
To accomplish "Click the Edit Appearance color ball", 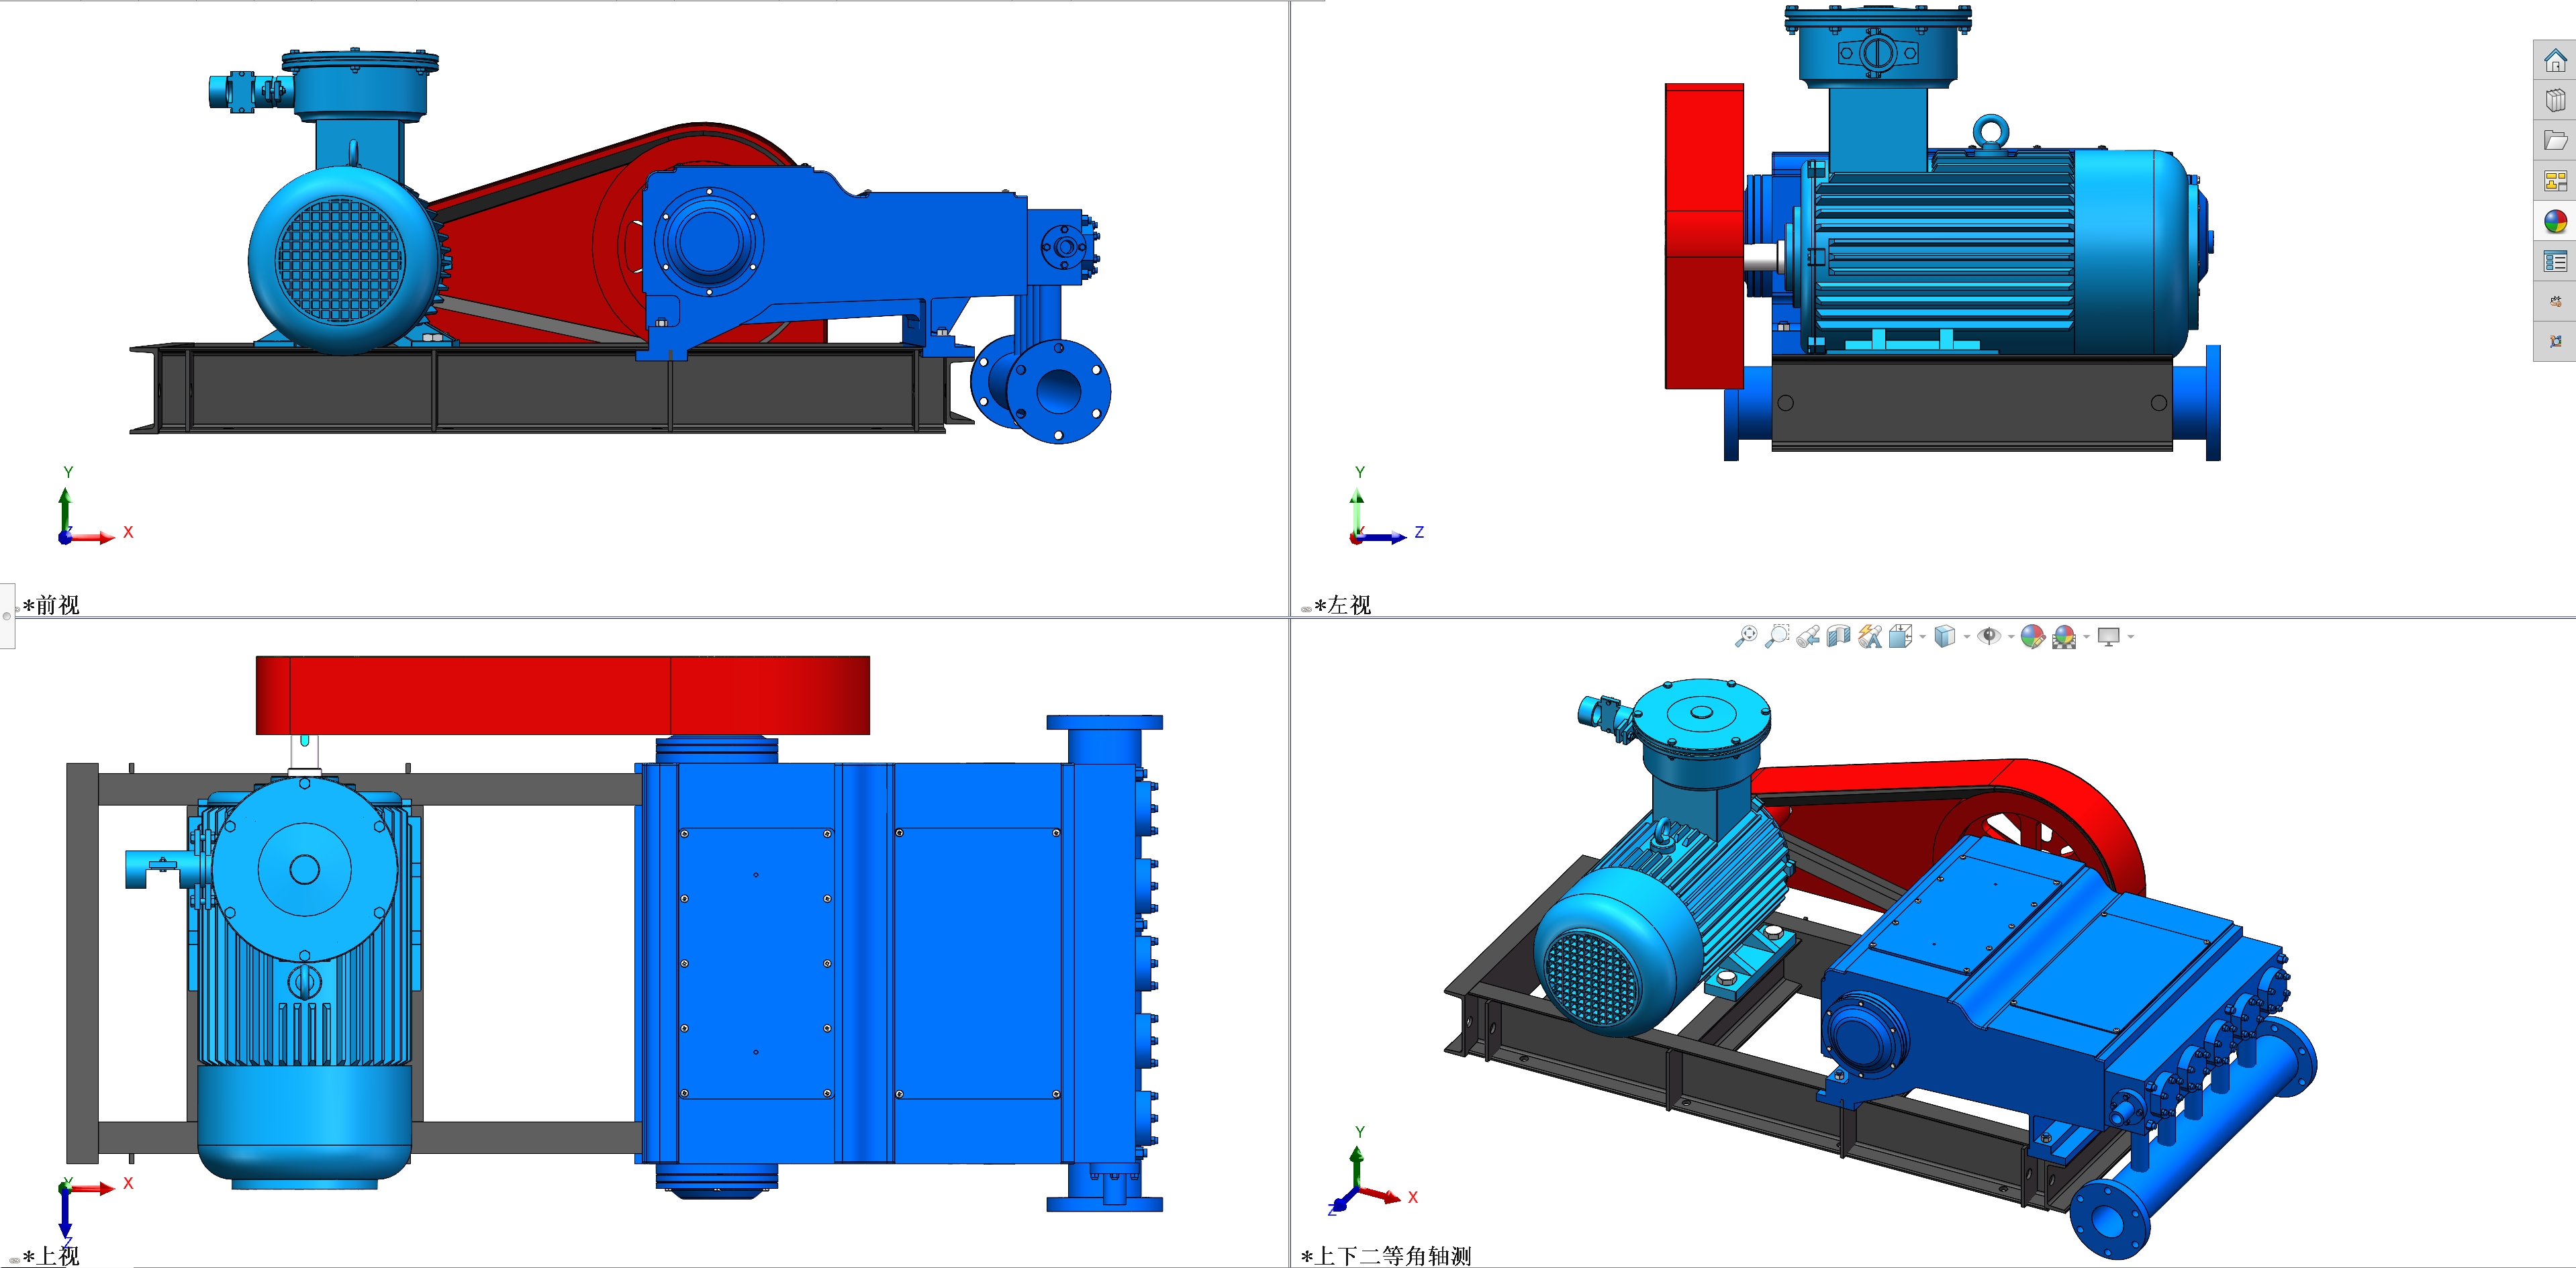I will coord(2031,636).
